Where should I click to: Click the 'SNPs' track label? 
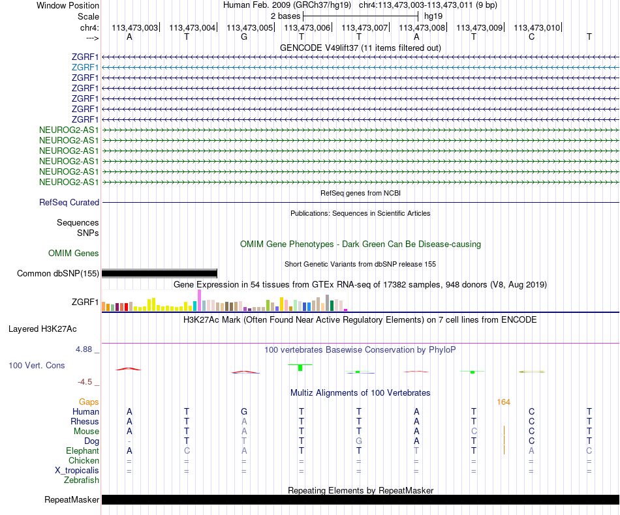(x=88, y=233)
